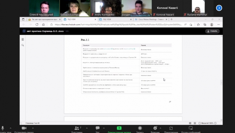Screen dimensions: 235x133
Task: Open the Zoom Chat icon
Action: (98, 128)
